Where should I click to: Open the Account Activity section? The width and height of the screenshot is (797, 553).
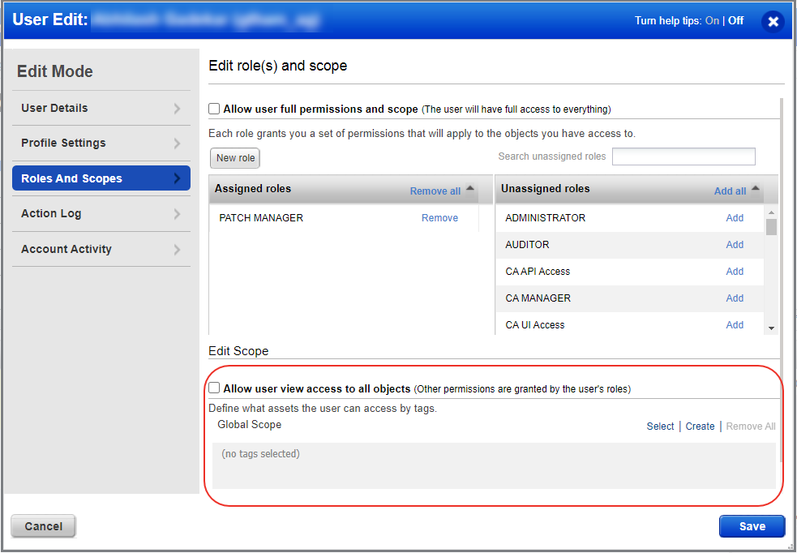point(101,249)
